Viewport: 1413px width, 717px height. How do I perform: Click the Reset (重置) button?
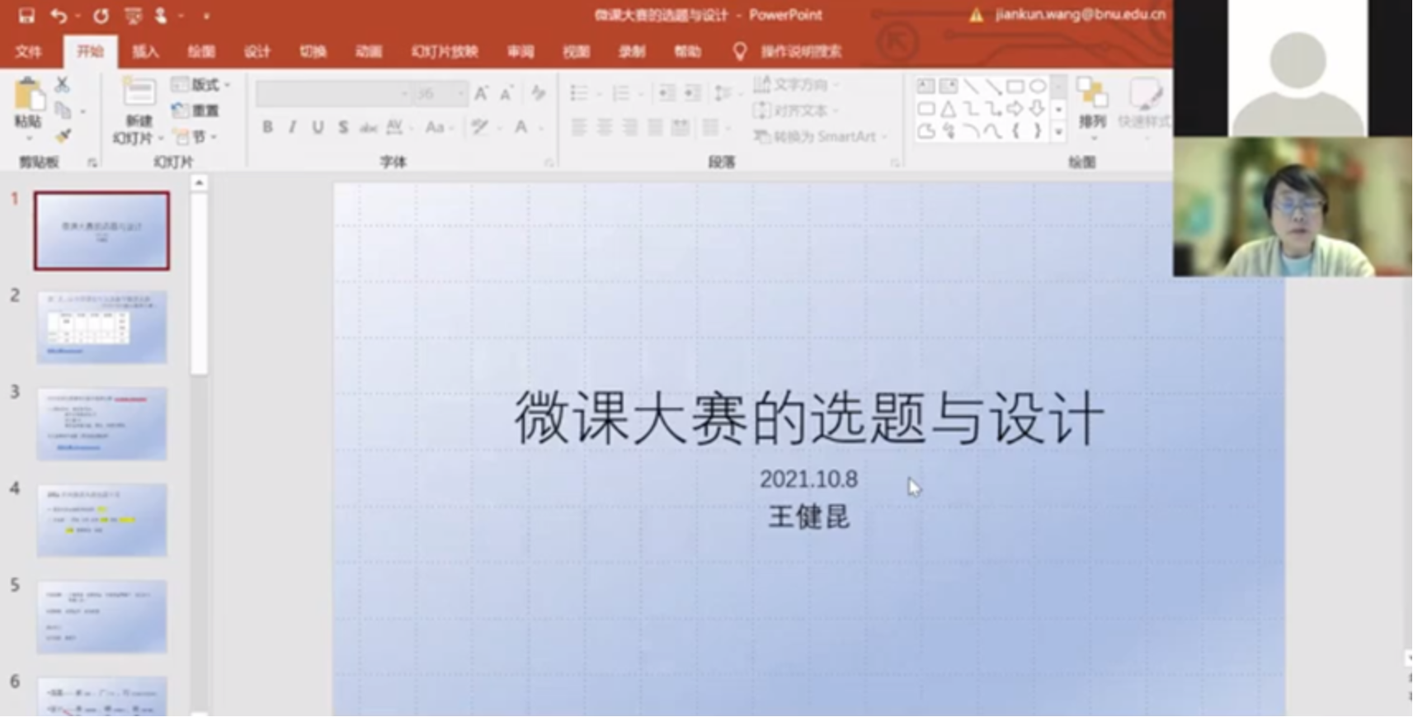196,111
